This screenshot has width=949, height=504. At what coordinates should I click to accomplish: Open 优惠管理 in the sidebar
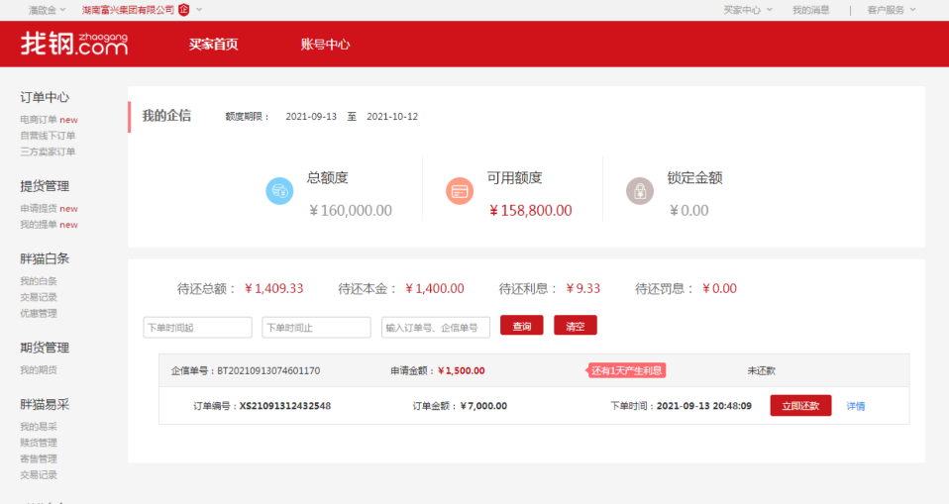tap(39, 314)
